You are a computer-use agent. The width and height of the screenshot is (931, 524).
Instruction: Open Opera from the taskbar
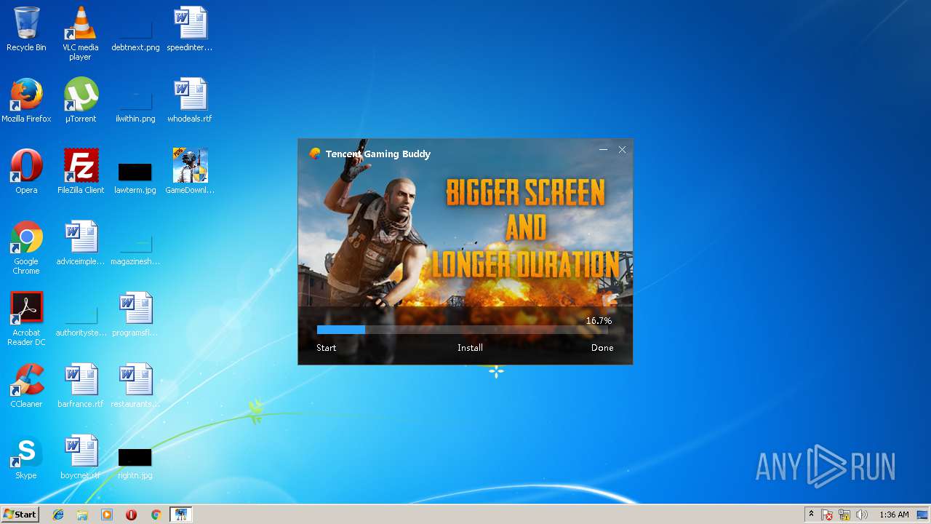pyautogui.click(x=131, y=515)
